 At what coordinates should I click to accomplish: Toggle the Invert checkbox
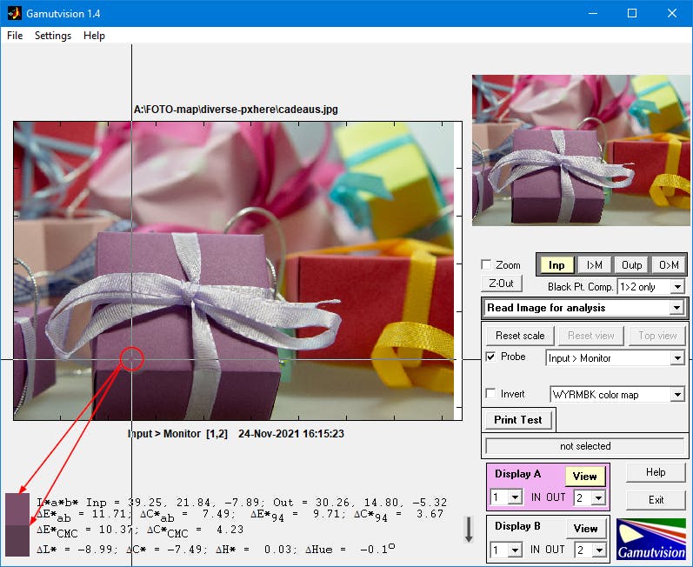click(x=490, y=394)
